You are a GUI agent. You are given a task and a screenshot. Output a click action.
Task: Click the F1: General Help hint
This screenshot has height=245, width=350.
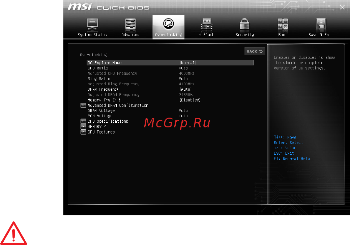click(x=292, y=159)
